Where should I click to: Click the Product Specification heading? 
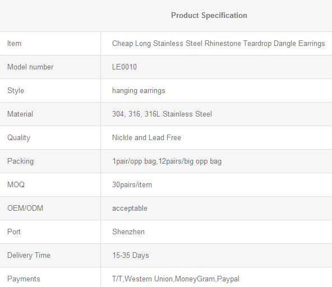(209, 16)
